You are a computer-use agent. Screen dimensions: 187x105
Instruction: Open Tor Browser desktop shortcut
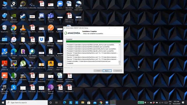click(23, 53)
